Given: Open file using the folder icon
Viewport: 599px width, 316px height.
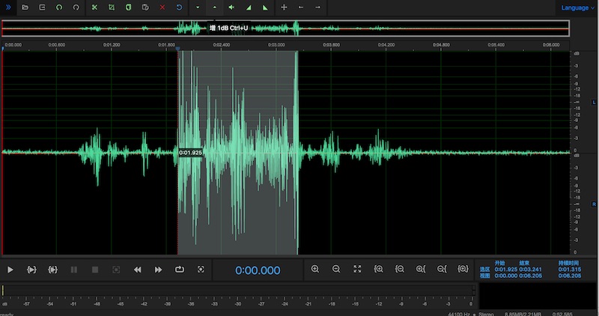Looking at the screenshot, I should pyautogui.click(x=25, y=7).
